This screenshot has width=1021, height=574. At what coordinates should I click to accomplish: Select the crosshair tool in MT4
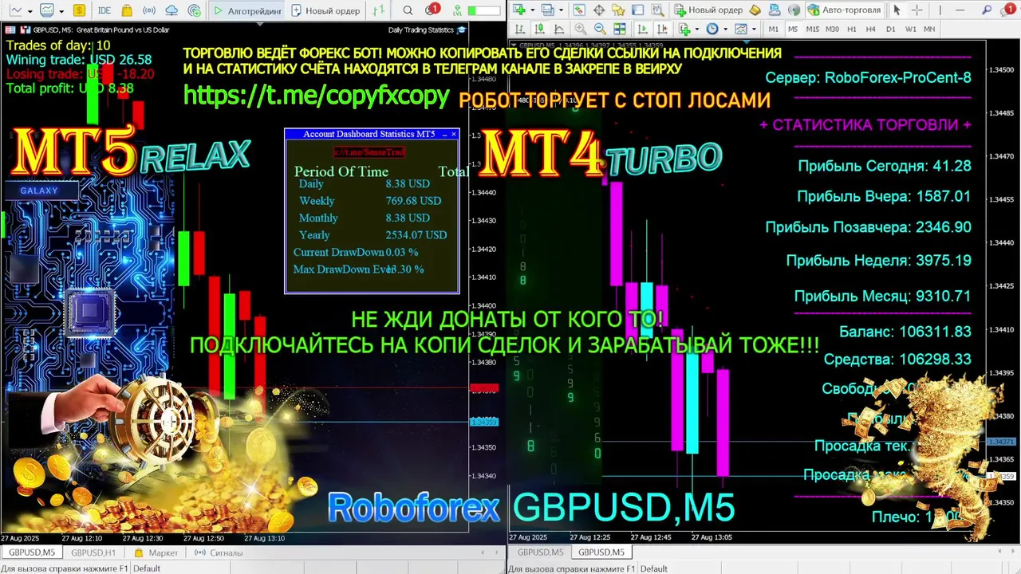[x=917, y=10]
